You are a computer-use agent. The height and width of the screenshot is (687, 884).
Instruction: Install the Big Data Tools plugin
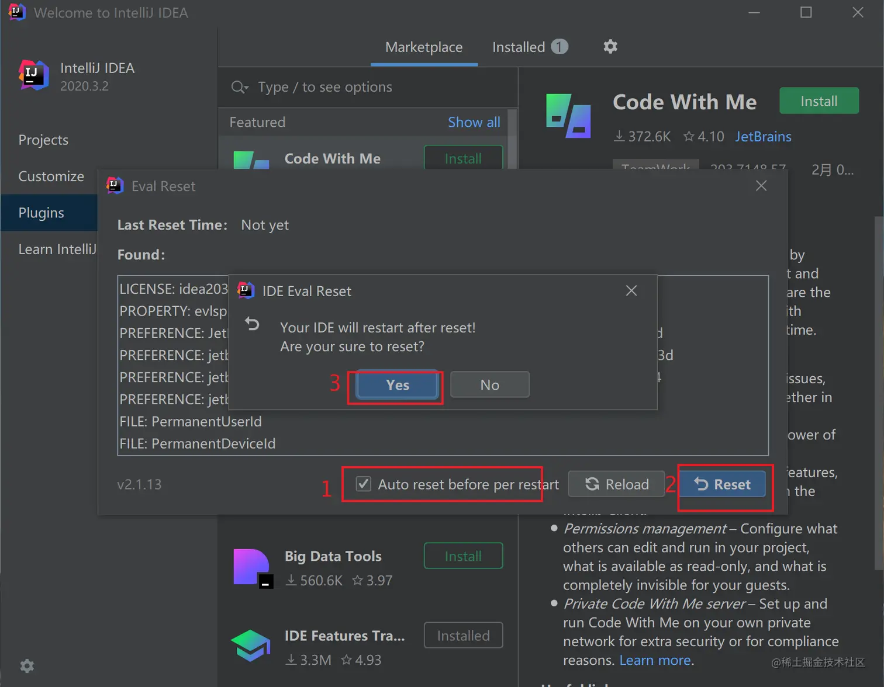pos(463,556)
